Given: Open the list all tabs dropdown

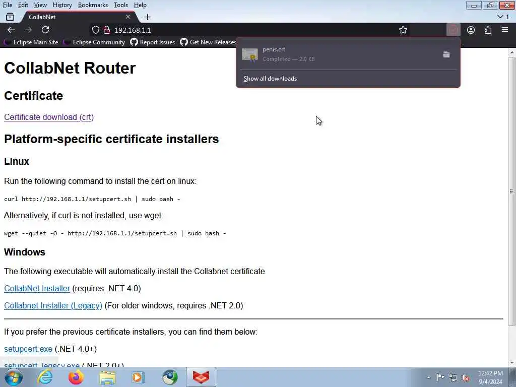Looking at the screenshot, I should point(503,17).
